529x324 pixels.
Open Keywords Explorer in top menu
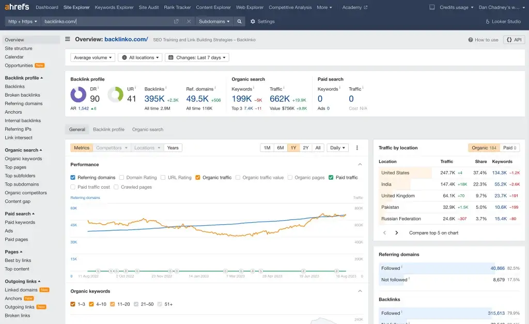pyautogui.click(x=114, y=7)
